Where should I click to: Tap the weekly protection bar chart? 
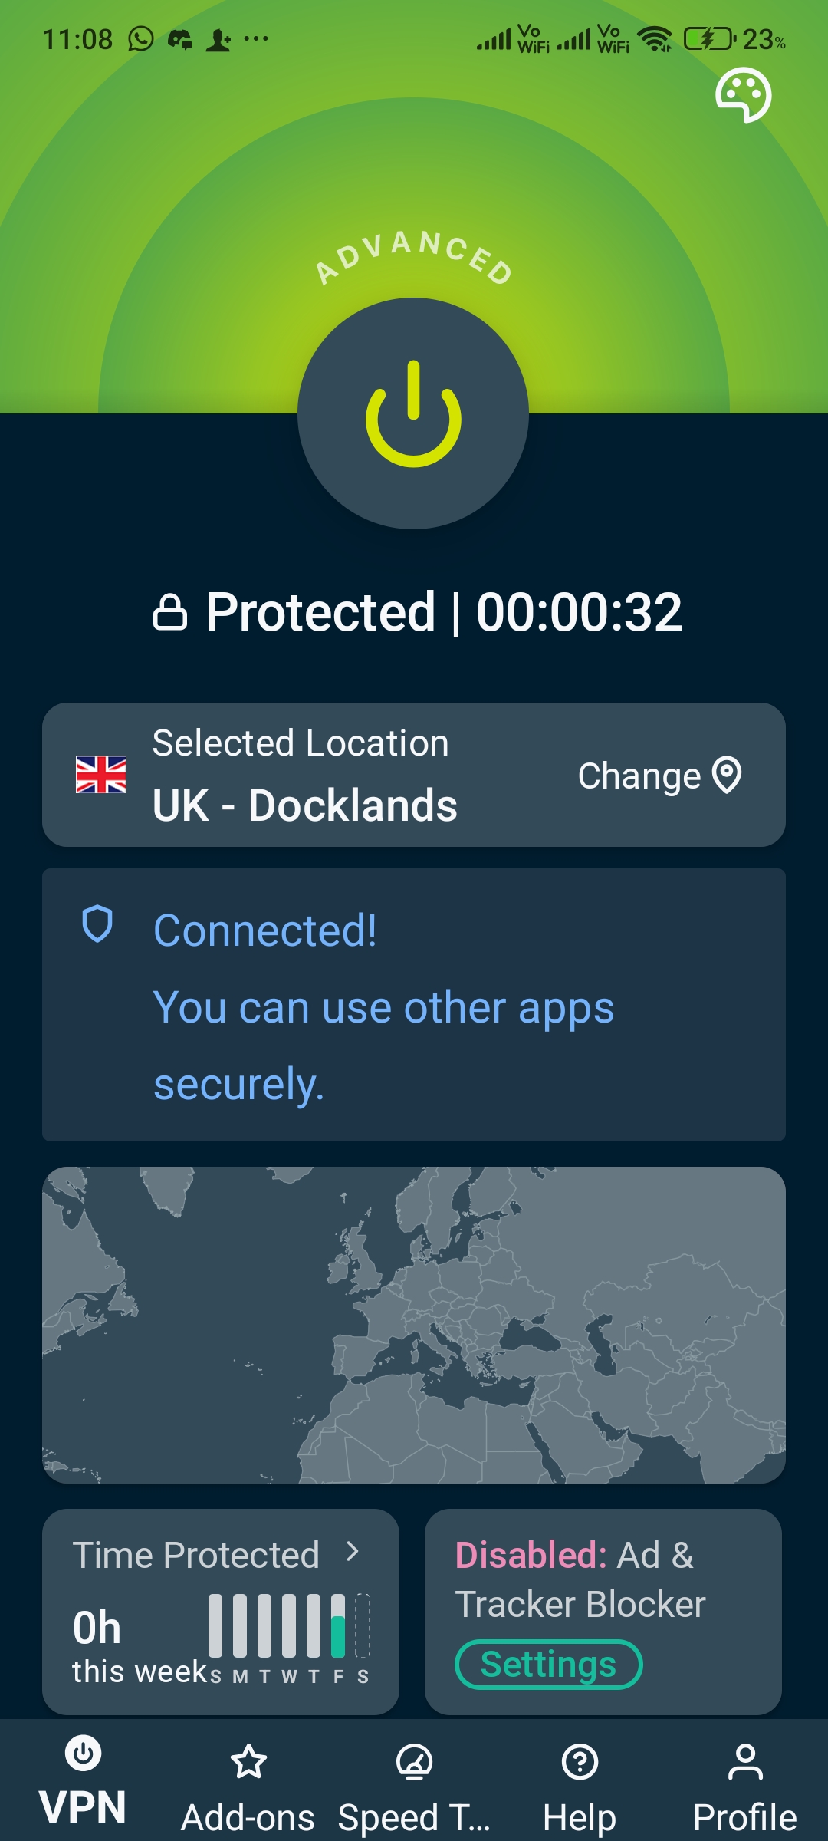(289, 1629)
